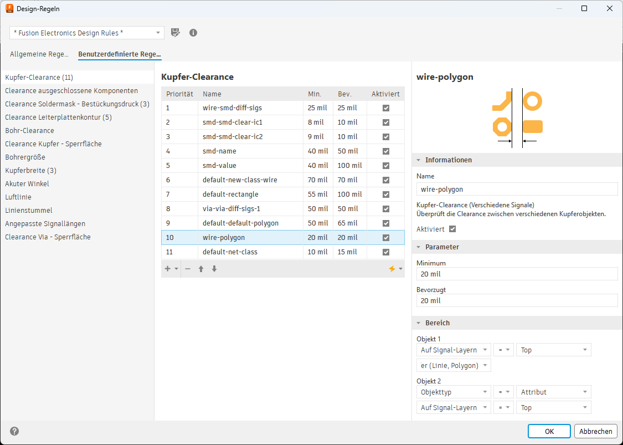Click the lightning bolt actions icon

tap(392, 269)
